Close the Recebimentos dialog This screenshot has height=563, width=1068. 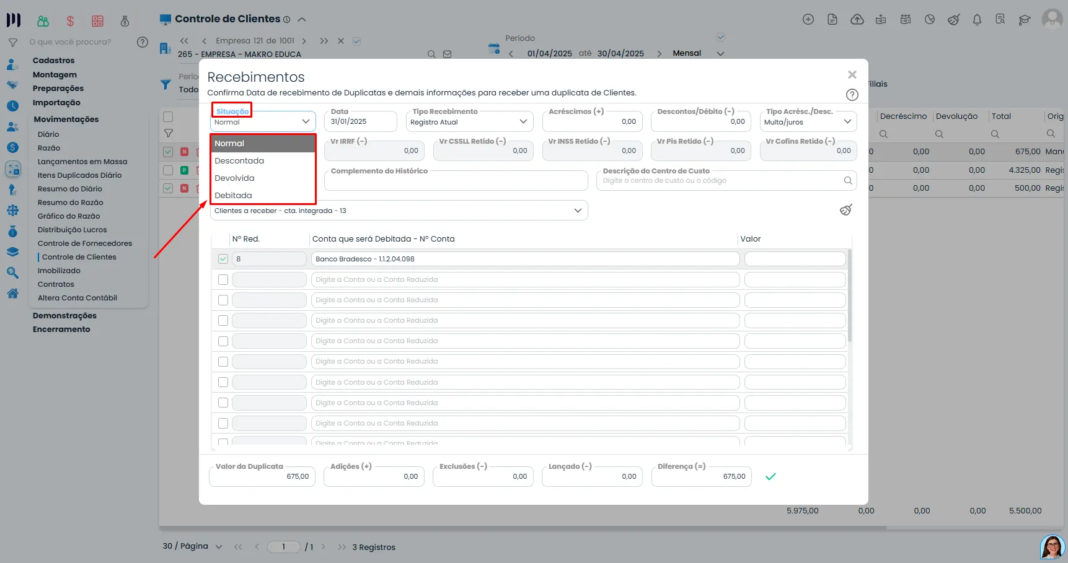tap(852, 75)
